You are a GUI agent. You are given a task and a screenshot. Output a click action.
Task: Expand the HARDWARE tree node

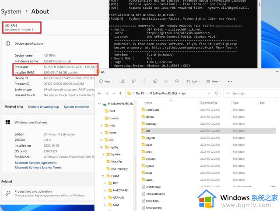[105, 190]
